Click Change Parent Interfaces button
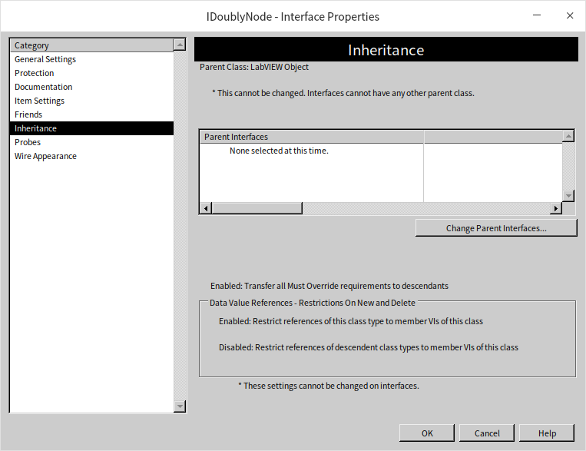Screen dimensions: 586x451 [x=496, y=228]
